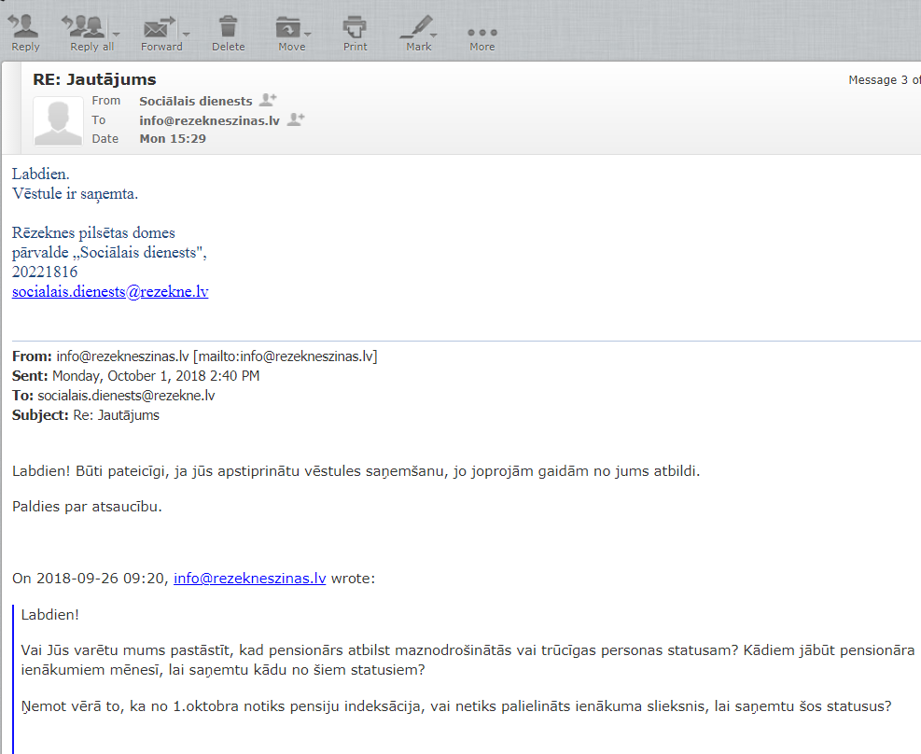Open the info@rezekneszinas.lv link in quoted text

click(x=250, y=579)
